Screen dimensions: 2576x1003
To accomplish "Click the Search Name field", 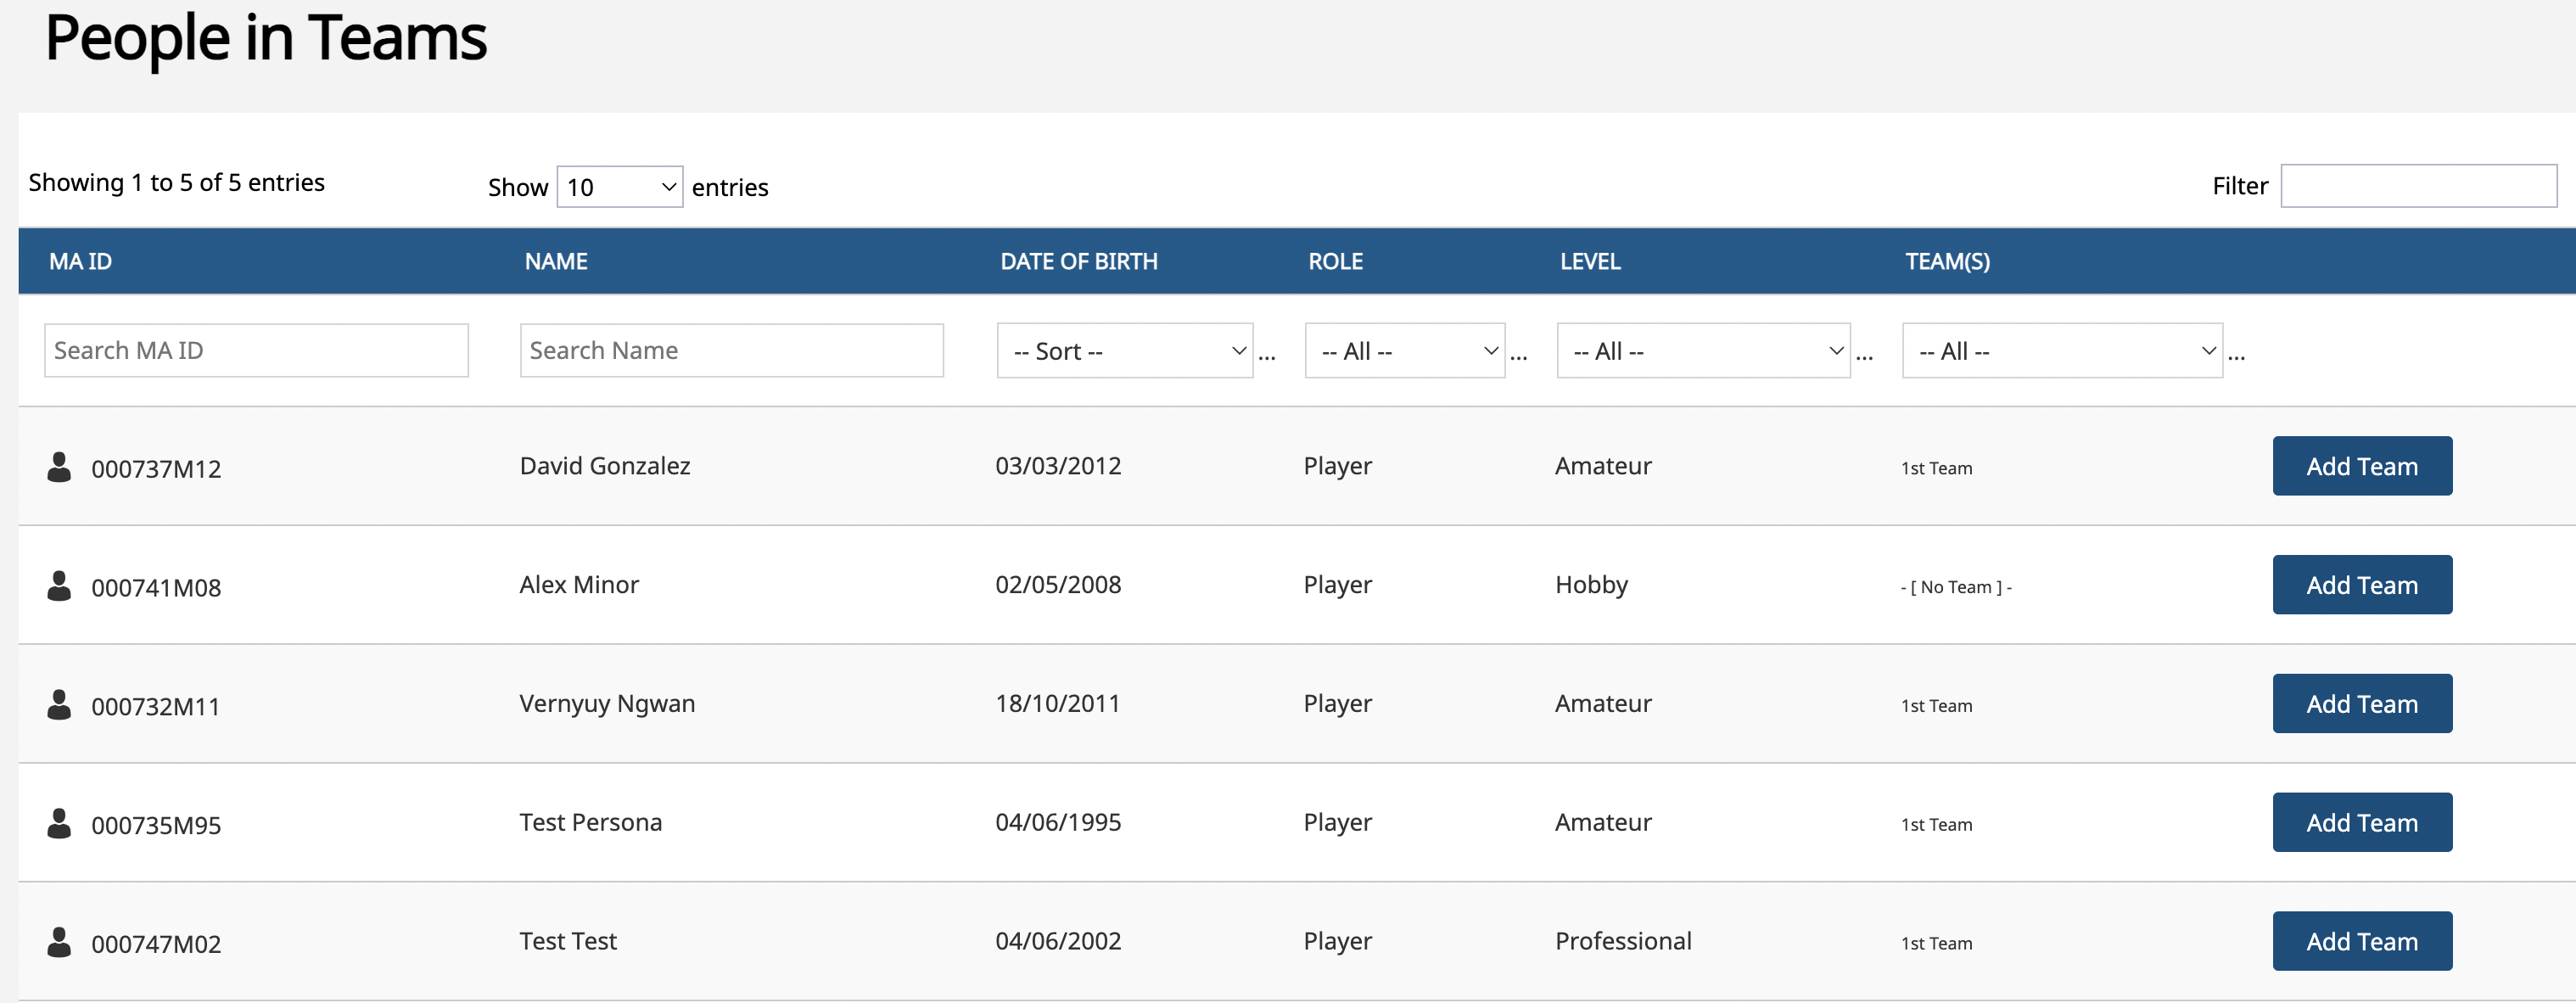I will (732, 350).
